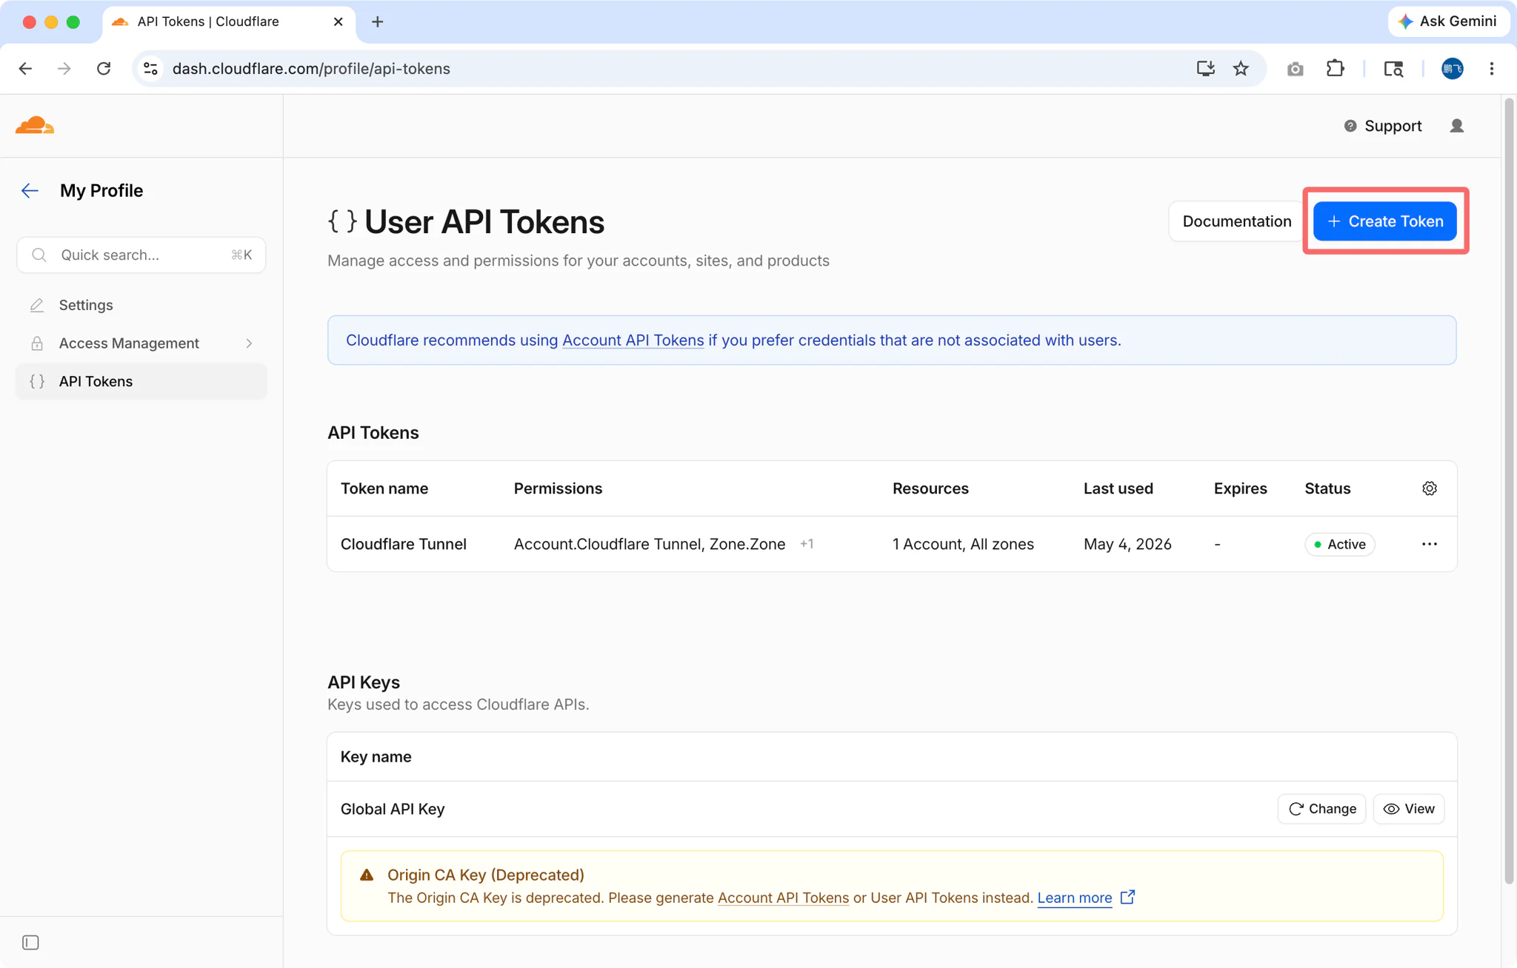Click the Account API Tokens link in blue banner

click(633, 340)
